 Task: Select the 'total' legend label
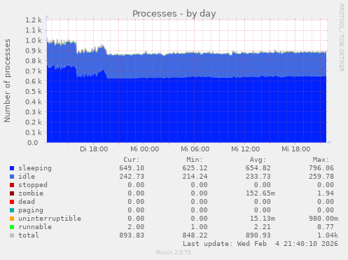point(29,235)
